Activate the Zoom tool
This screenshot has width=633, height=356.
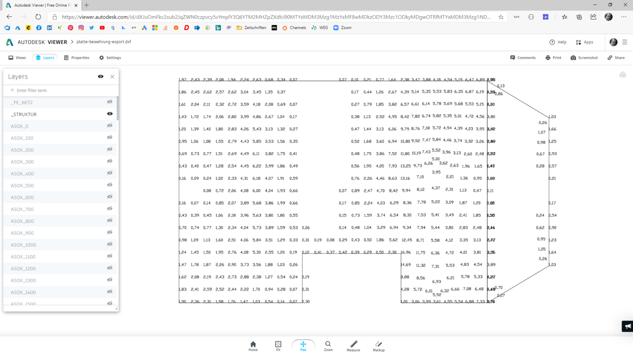[x=328, y=346]
